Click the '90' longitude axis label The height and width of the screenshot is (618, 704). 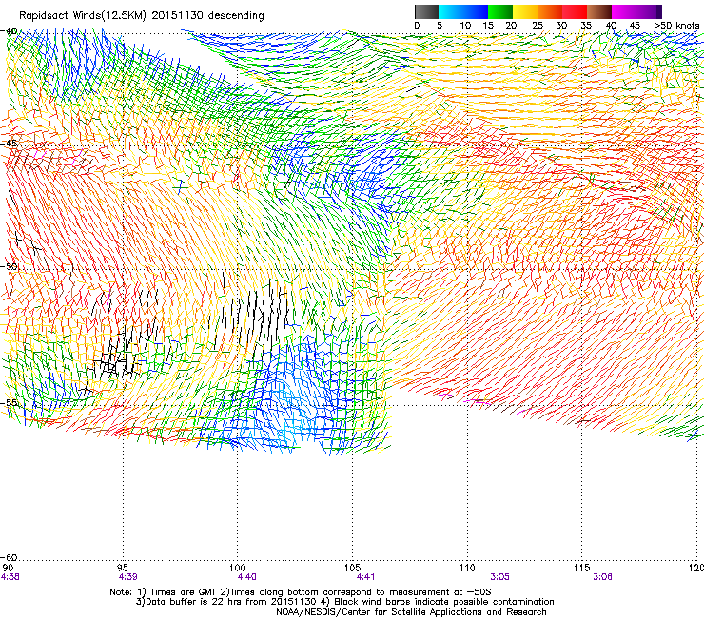click(x=8, y=568)
